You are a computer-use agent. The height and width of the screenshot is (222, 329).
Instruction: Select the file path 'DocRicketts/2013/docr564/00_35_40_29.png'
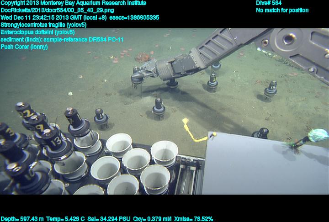point(57,11)
